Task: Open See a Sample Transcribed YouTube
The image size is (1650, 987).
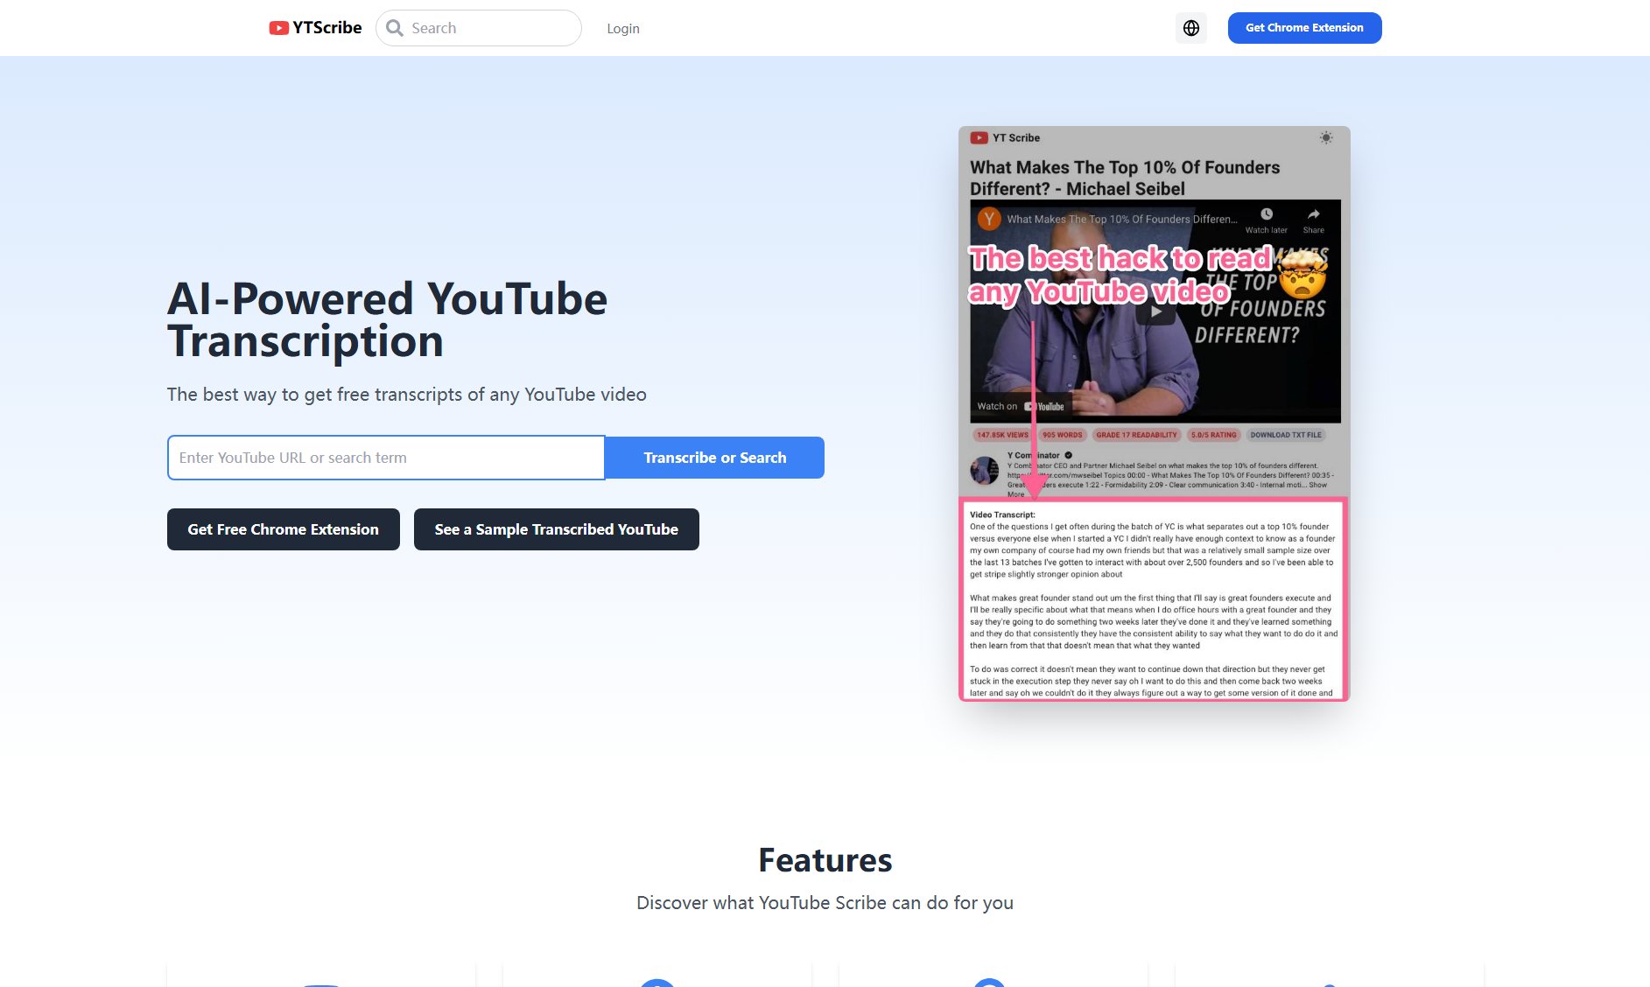Action: [x=556, y=528]
